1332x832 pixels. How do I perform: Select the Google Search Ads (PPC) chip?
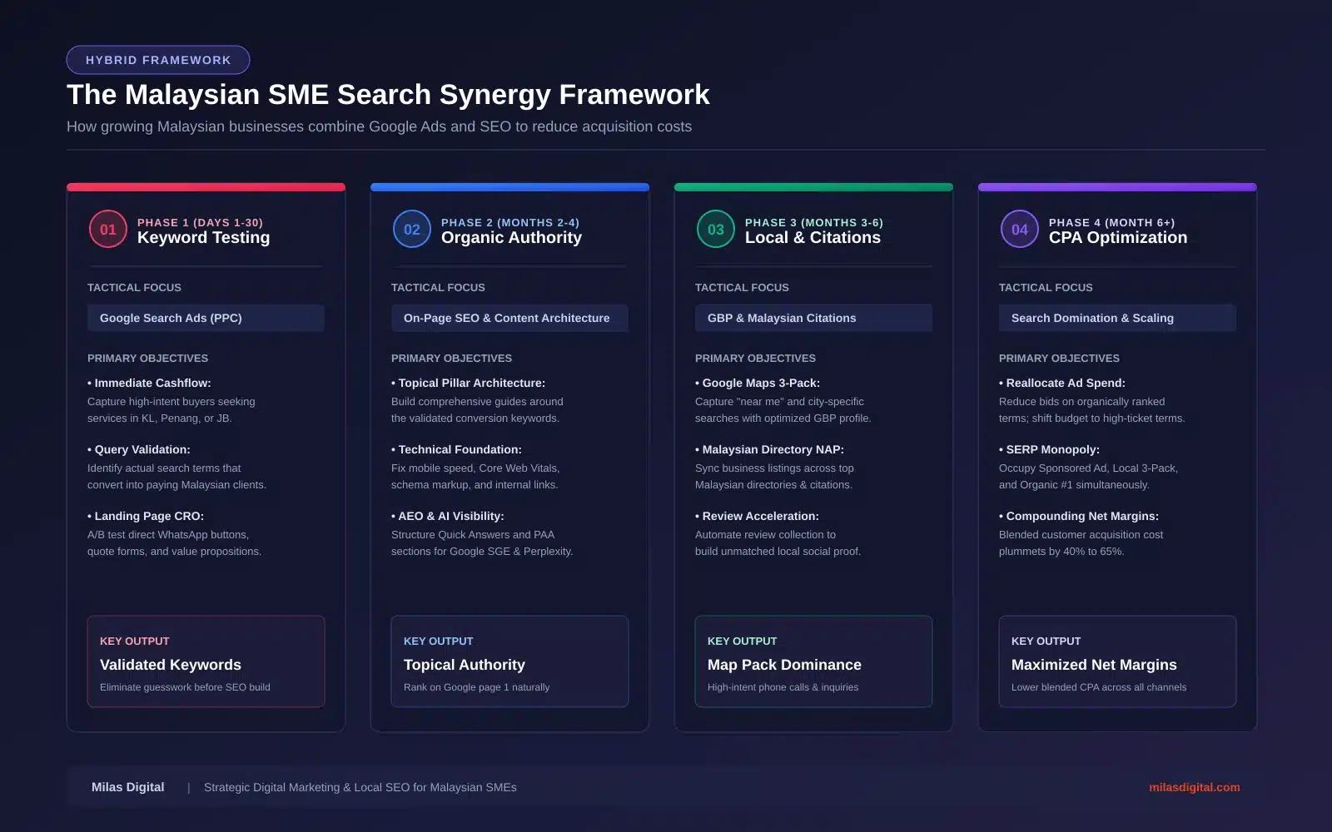[x=206, y=318]
